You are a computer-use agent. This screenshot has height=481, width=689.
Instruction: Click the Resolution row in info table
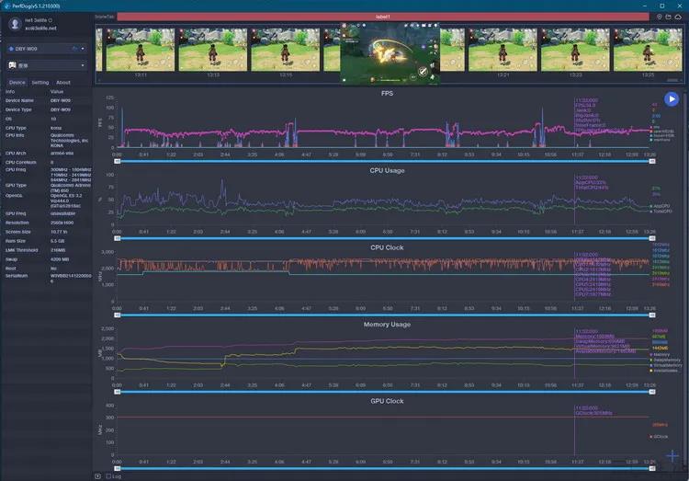(x=48, y=223)
